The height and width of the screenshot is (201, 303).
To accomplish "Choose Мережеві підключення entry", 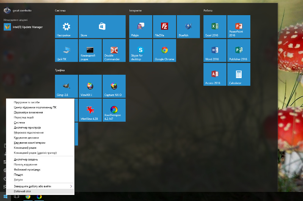I will (x=40, y=132).
